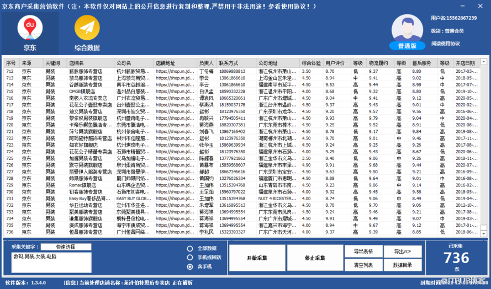Select store name 南极人衣流专卖店
This screenshot has width=491, height=289.
pyautogui.click(x=88, y=98)
